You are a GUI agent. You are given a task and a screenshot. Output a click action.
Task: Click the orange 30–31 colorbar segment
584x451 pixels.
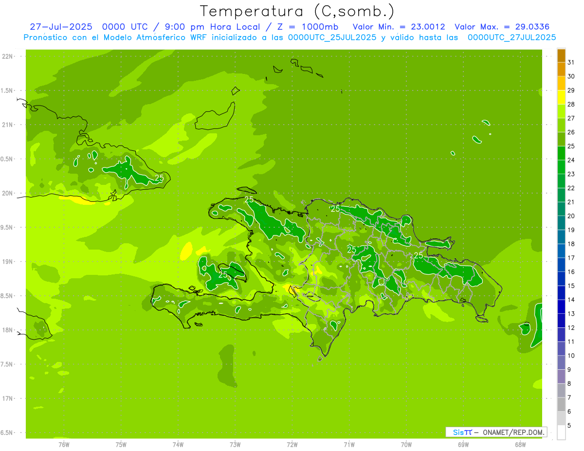click(561, 70)
